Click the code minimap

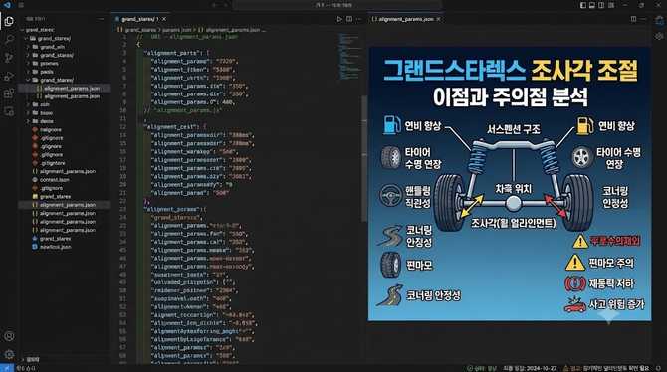tap(349, 57)
